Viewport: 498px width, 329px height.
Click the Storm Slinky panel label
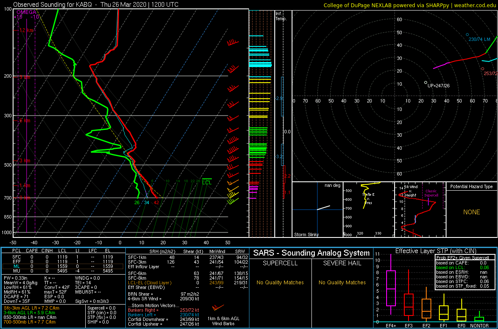tap(306, 235)
